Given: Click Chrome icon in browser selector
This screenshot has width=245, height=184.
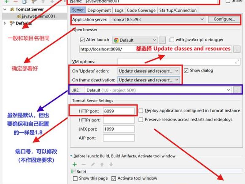Looking at the screenshot, I should pyautogui.click(x=116, y=40).
